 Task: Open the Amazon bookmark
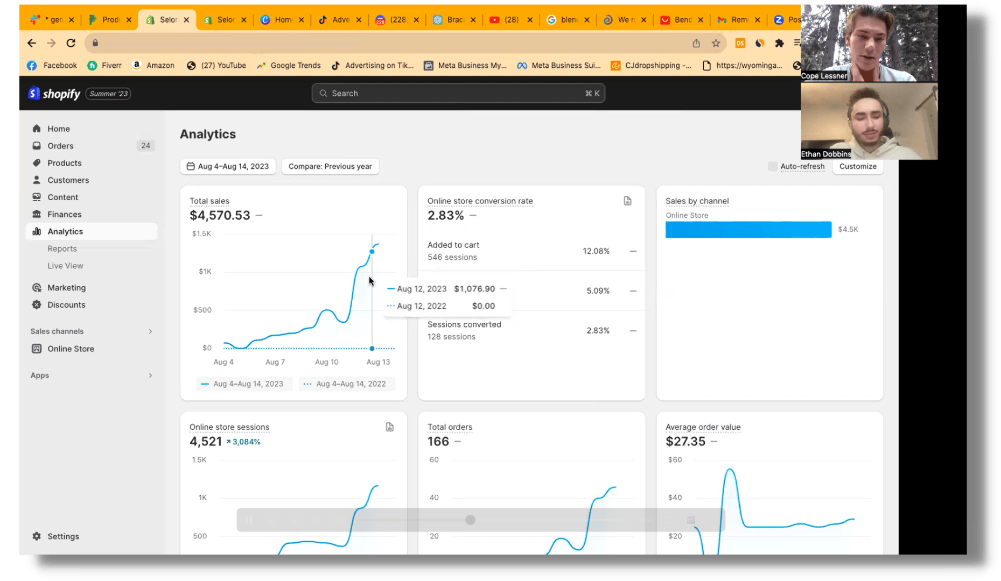pyautogui.click(x=153, y=66)
